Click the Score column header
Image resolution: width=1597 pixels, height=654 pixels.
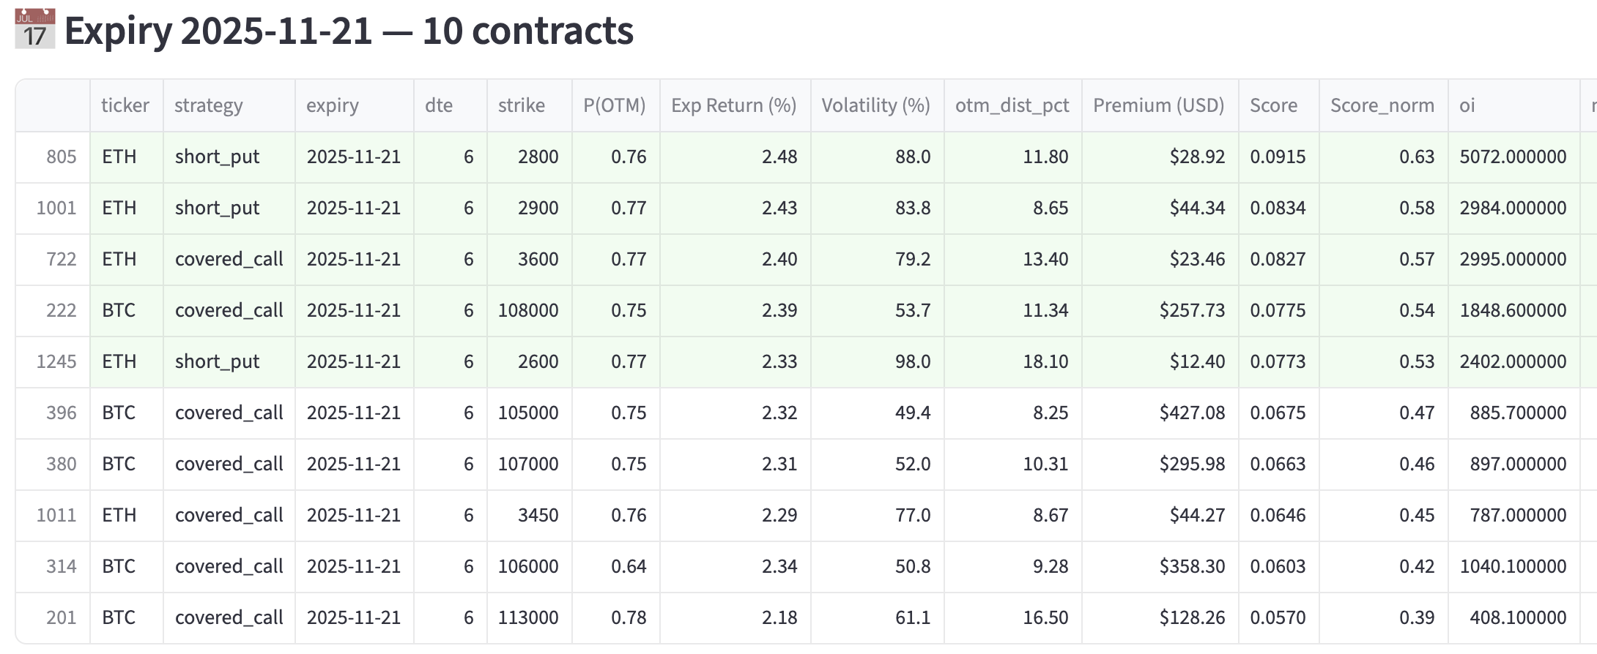(x=1273, y=105)
